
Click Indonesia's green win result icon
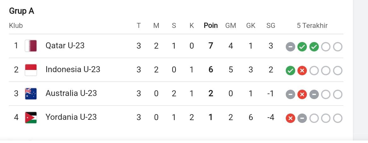click(290, 71)
